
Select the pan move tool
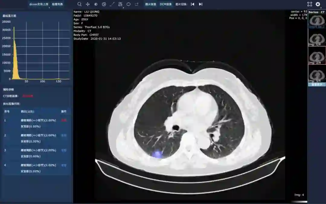pos(88,4)
